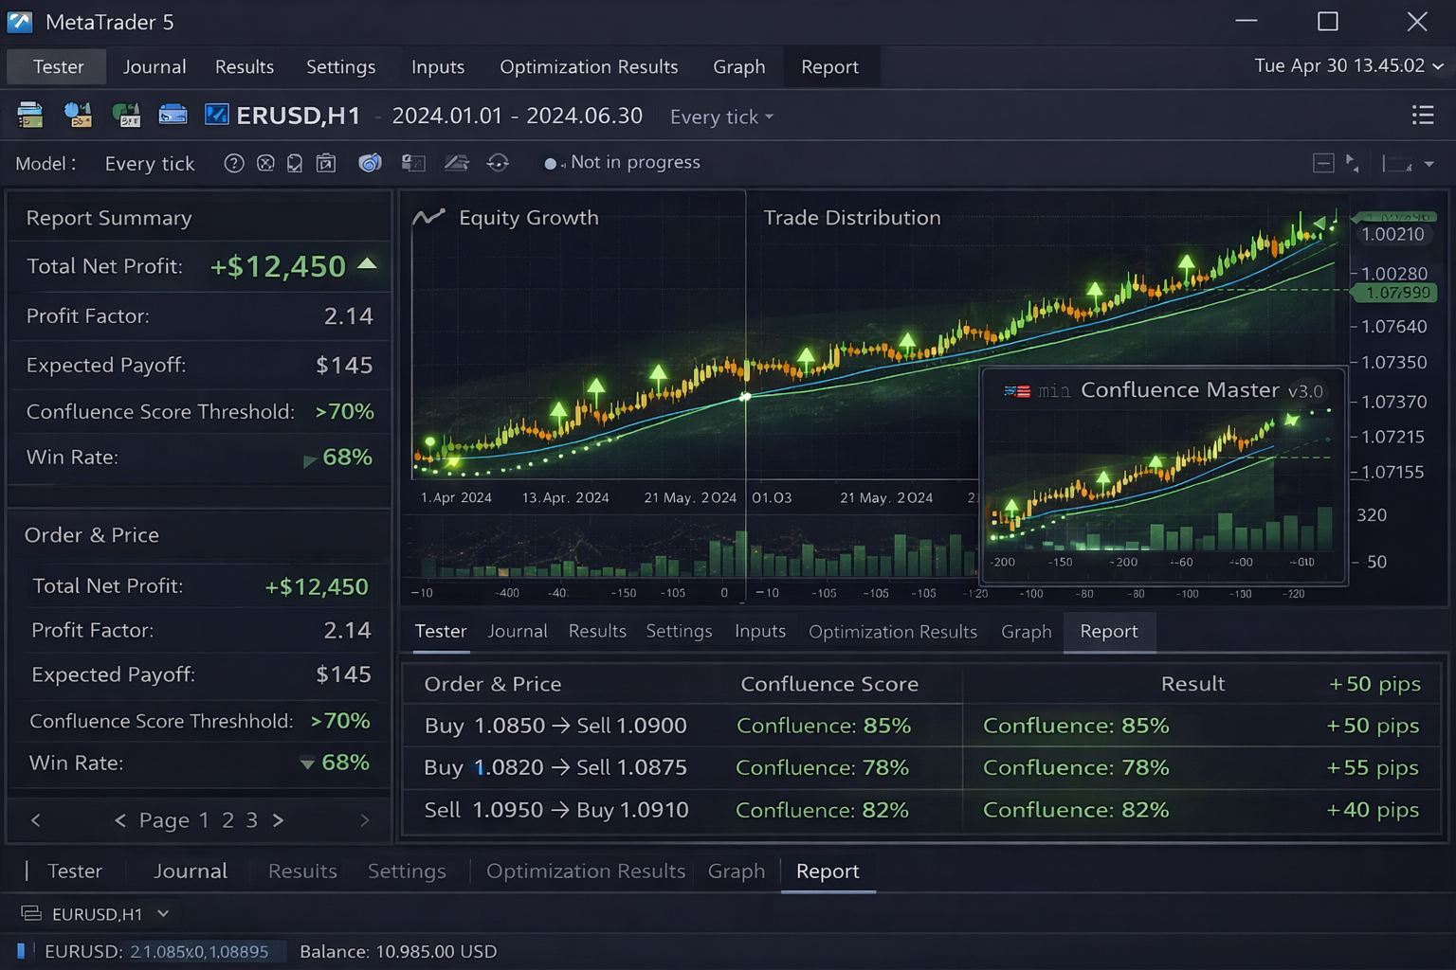Image resolution: width=1456 pixels, height=970 pixels.
Task: Click the circular refresh icon in Model row
Action: click(x=498, y=163)
